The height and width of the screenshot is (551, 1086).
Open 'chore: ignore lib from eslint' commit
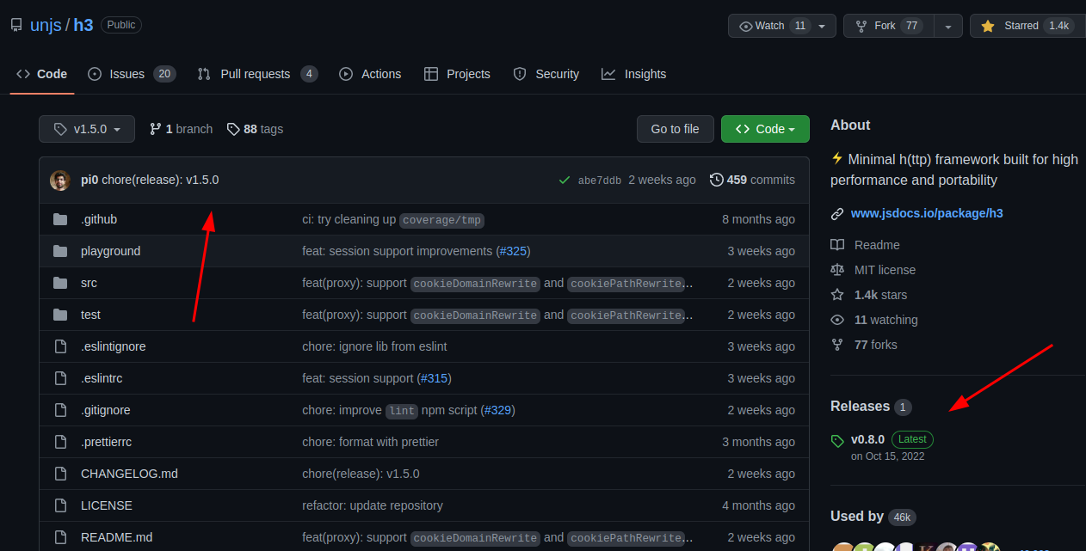[374, 346]
